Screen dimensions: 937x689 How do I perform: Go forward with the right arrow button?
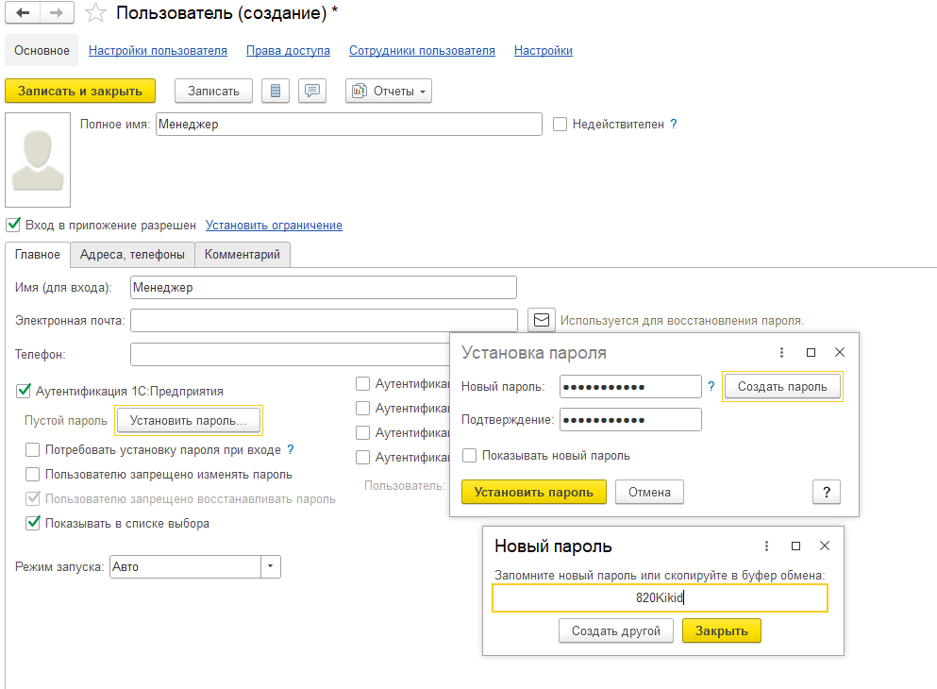[x=57, y=12]
